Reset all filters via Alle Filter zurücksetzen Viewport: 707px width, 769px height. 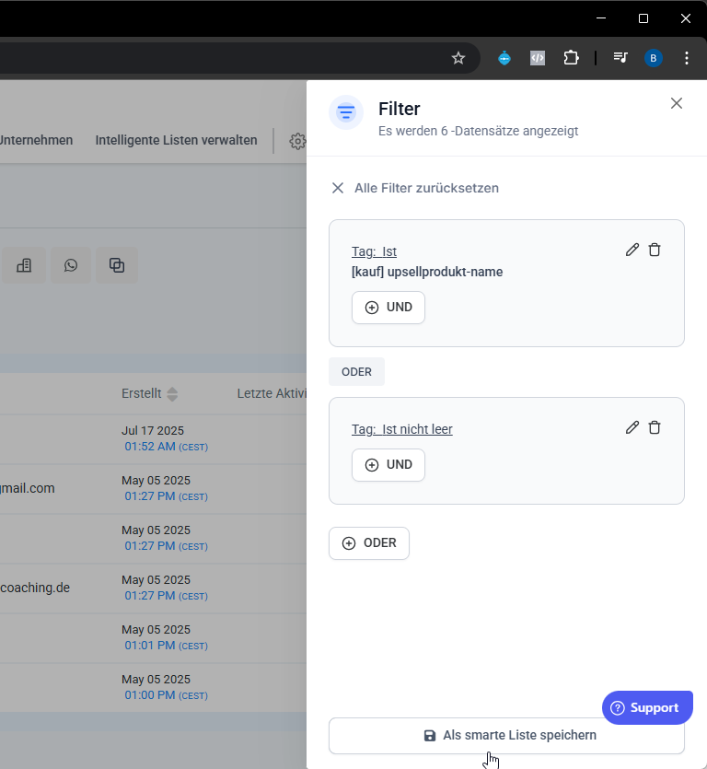point(415,188)
